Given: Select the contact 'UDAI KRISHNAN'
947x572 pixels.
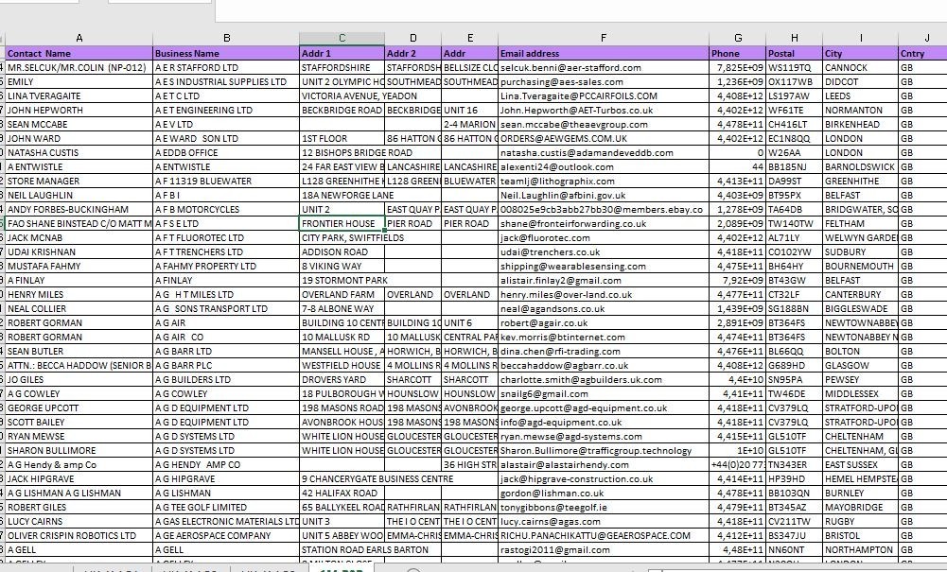Looking at the screenshot, I should [79, 251].
